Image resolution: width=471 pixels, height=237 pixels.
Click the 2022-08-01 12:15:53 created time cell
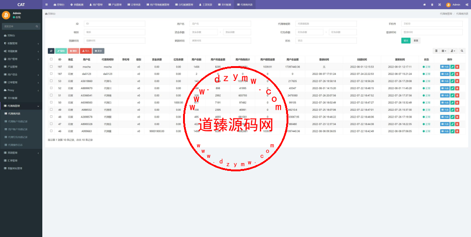362,67
